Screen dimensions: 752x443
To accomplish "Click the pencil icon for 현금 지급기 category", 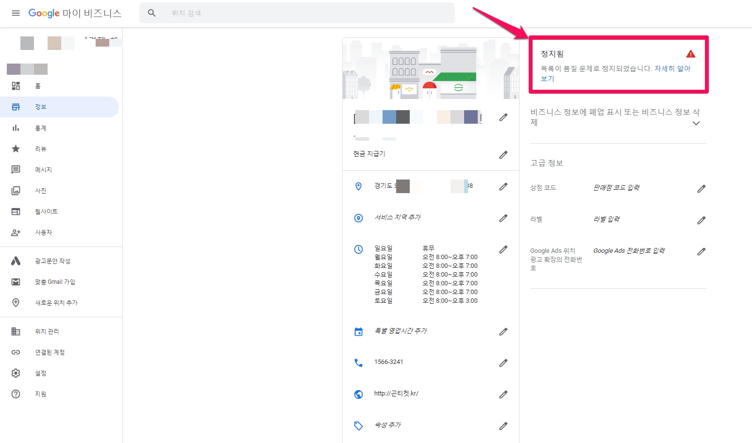I will (x=503, y=155).
